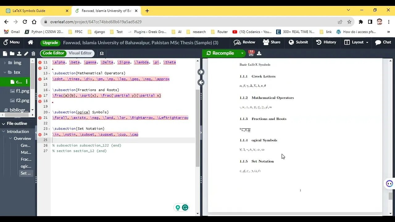Screen dimensions: 395x222
Task: Open the bibliography file entry
Action: coord(19,110)
